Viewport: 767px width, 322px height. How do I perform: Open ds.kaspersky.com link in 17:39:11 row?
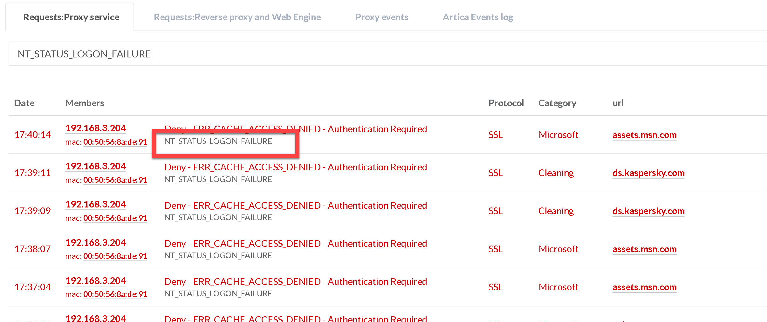[648, 173]
